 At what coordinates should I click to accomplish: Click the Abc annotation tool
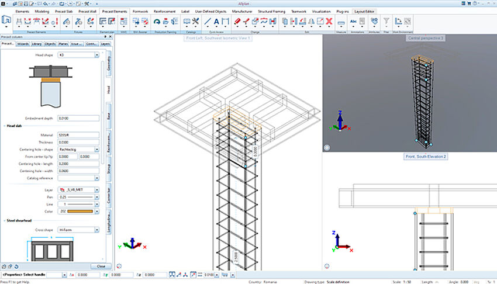click(354, 22)
